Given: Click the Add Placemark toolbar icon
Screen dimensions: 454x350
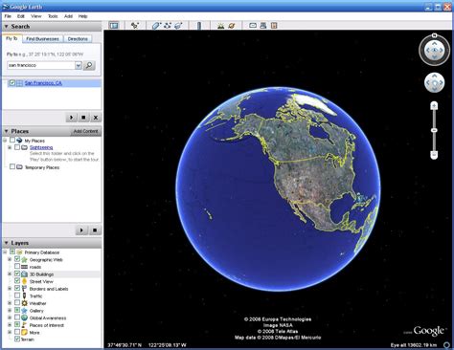Looking at the screenshot, I should point(135,26).
